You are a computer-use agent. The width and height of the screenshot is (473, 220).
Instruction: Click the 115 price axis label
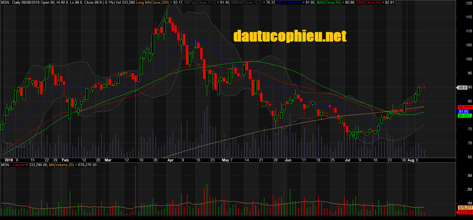(469, 17)
